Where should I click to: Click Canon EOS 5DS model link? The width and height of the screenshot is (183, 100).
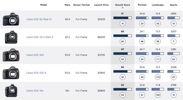[35, 55]
